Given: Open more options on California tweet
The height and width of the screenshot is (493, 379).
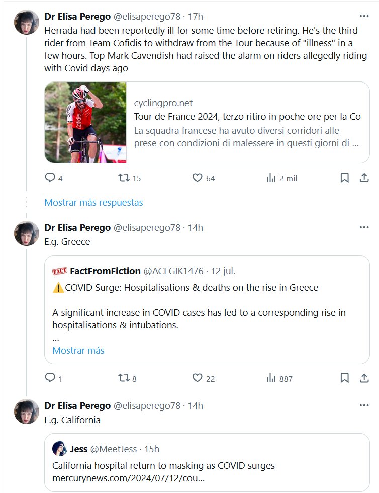Looking at the screenshot, I should coord(364,405).
